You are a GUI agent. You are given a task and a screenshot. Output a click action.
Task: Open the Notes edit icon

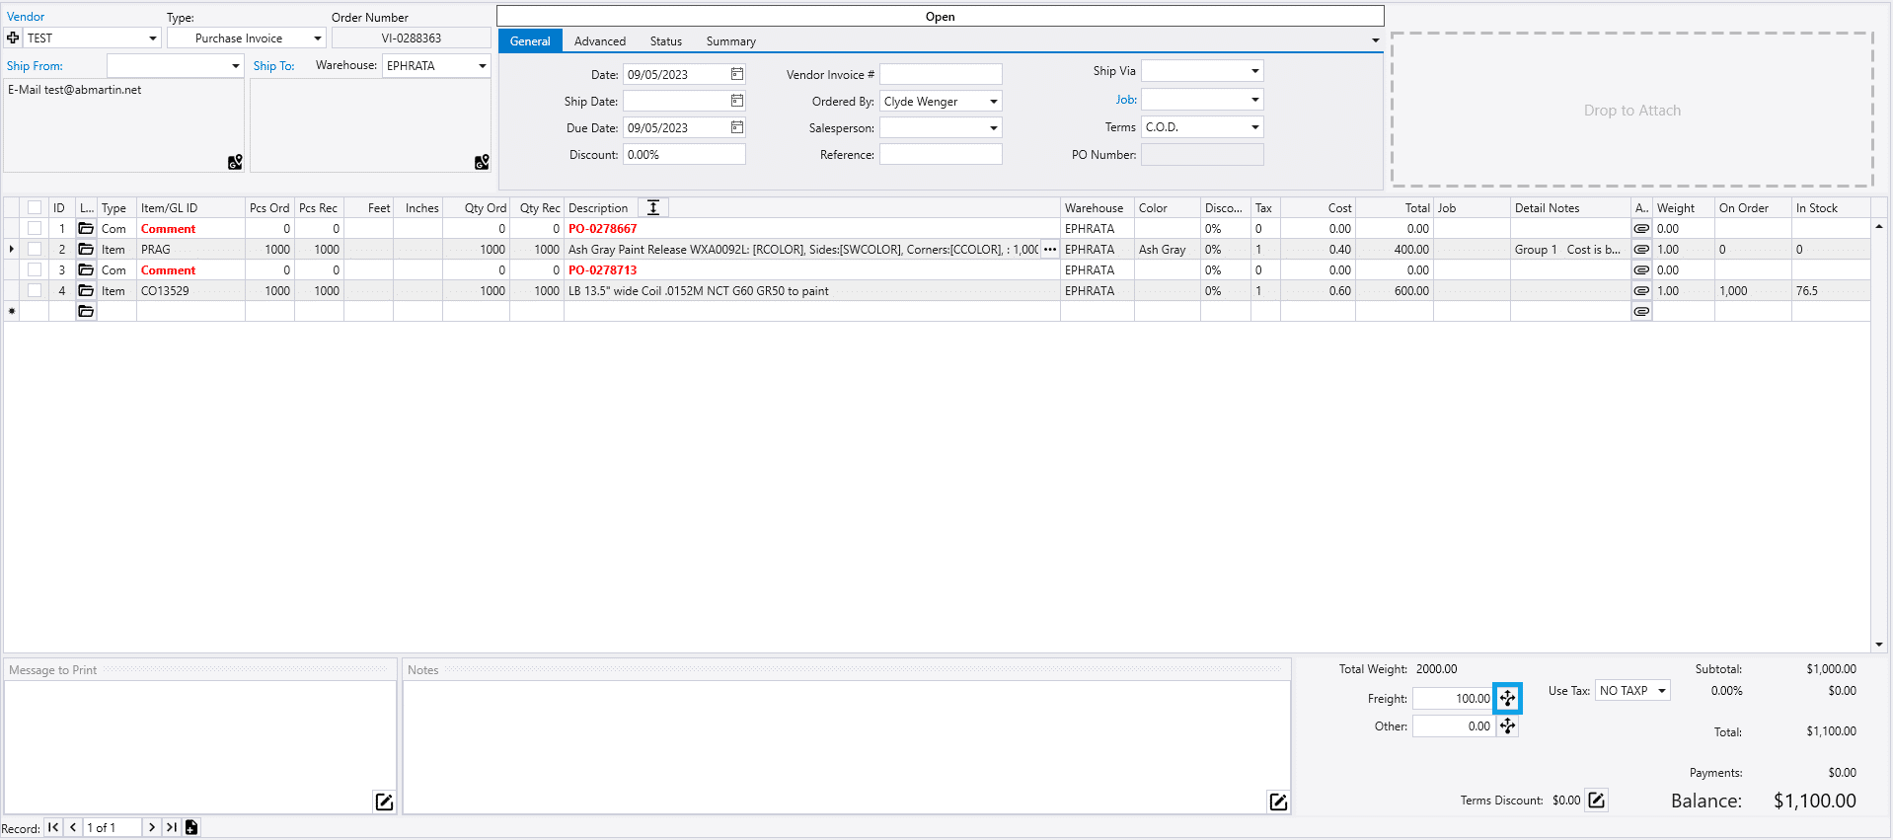coord(1277,802)
